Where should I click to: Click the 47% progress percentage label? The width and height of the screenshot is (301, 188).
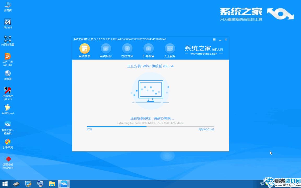click(x=89, y=130)
